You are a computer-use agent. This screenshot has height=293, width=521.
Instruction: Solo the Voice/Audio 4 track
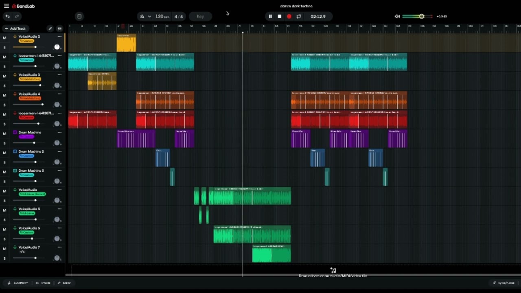tap(4, 105)
